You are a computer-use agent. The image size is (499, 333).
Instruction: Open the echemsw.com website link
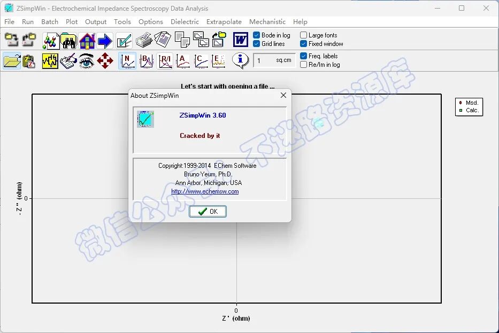pyautogui.click(x=205, y=191)
